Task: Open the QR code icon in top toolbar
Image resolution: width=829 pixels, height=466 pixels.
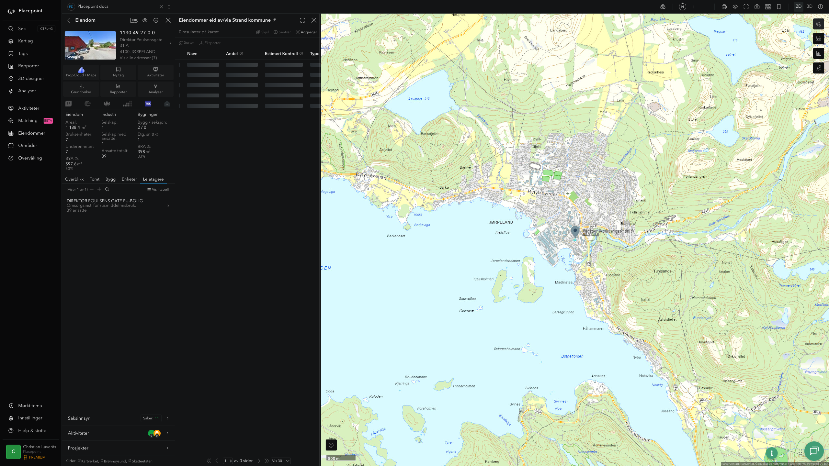Action: pyautogui.click(x=768, y=7)
